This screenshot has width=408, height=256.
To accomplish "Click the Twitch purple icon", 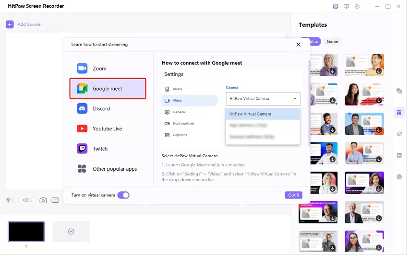I will [x=82, y=149].
